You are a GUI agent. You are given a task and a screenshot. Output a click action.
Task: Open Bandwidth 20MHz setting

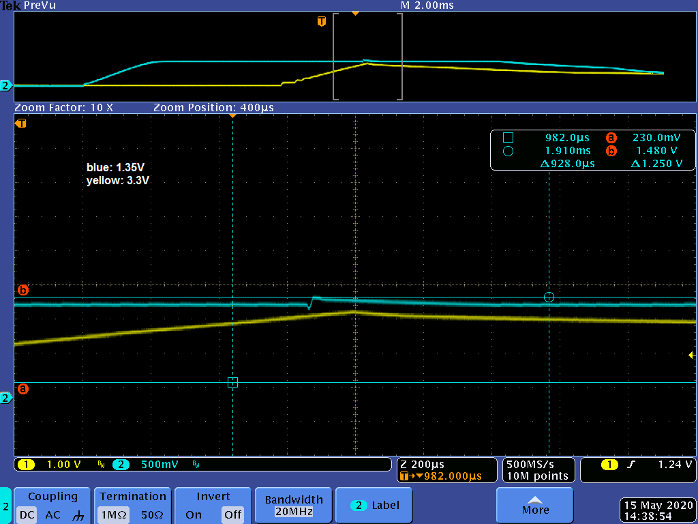(294, 506)
